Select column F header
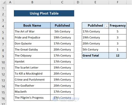This screenshot has width=132, height=105. click(118, 2)
